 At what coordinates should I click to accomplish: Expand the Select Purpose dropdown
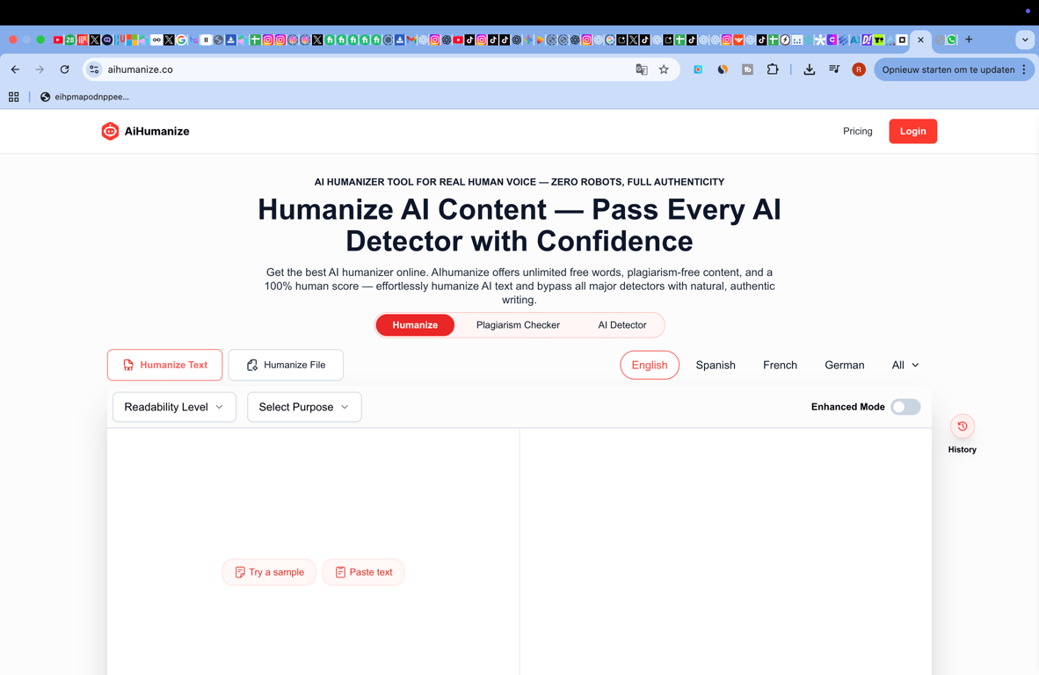point(304,407)
